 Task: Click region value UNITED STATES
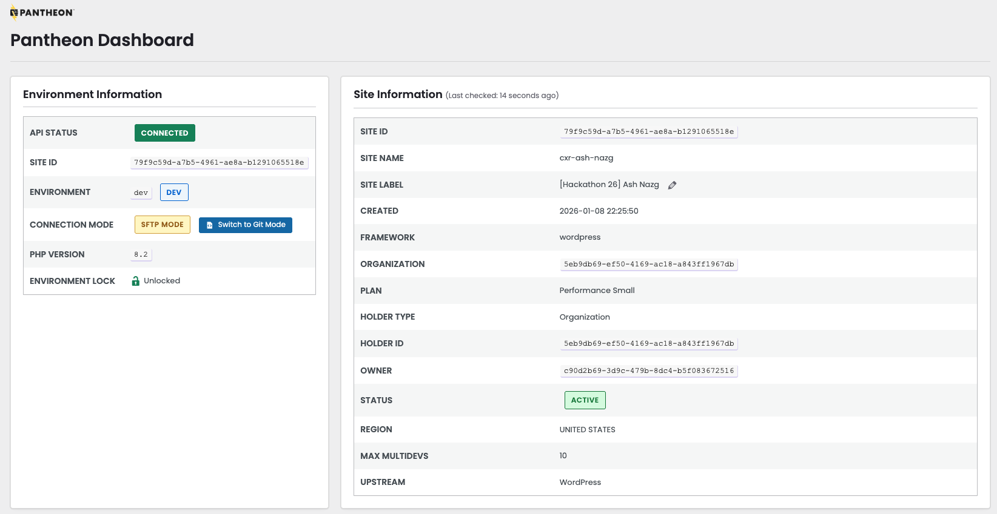[588, 430]
